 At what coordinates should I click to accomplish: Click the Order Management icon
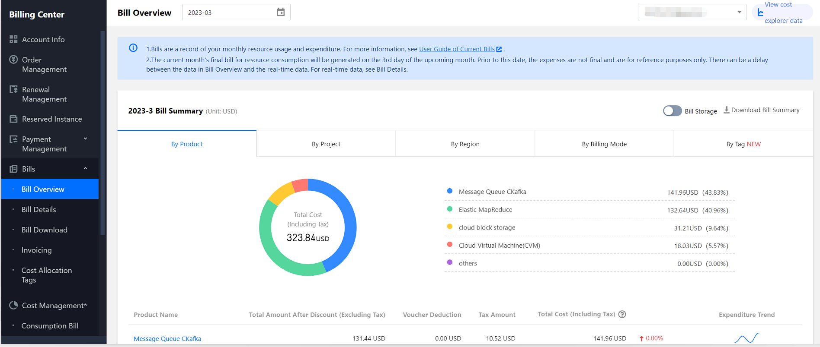[13, 60]
